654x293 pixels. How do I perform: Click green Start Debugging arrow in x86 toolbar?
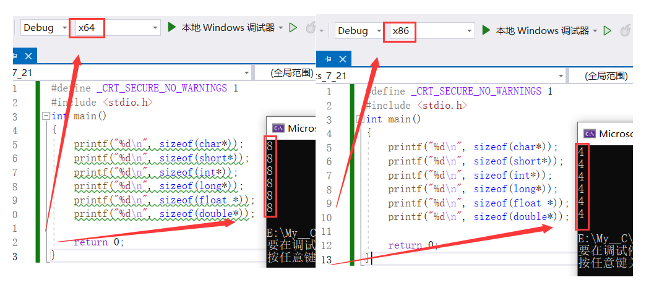(x=486, y=30)
